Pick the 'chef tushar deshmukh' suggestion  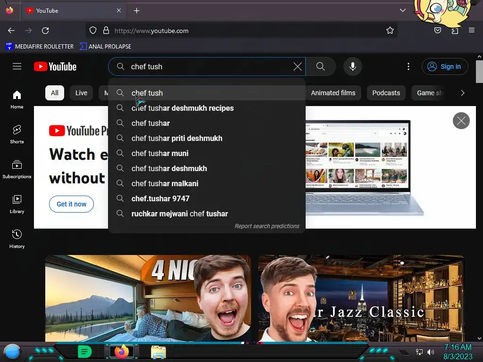point(207,168)
